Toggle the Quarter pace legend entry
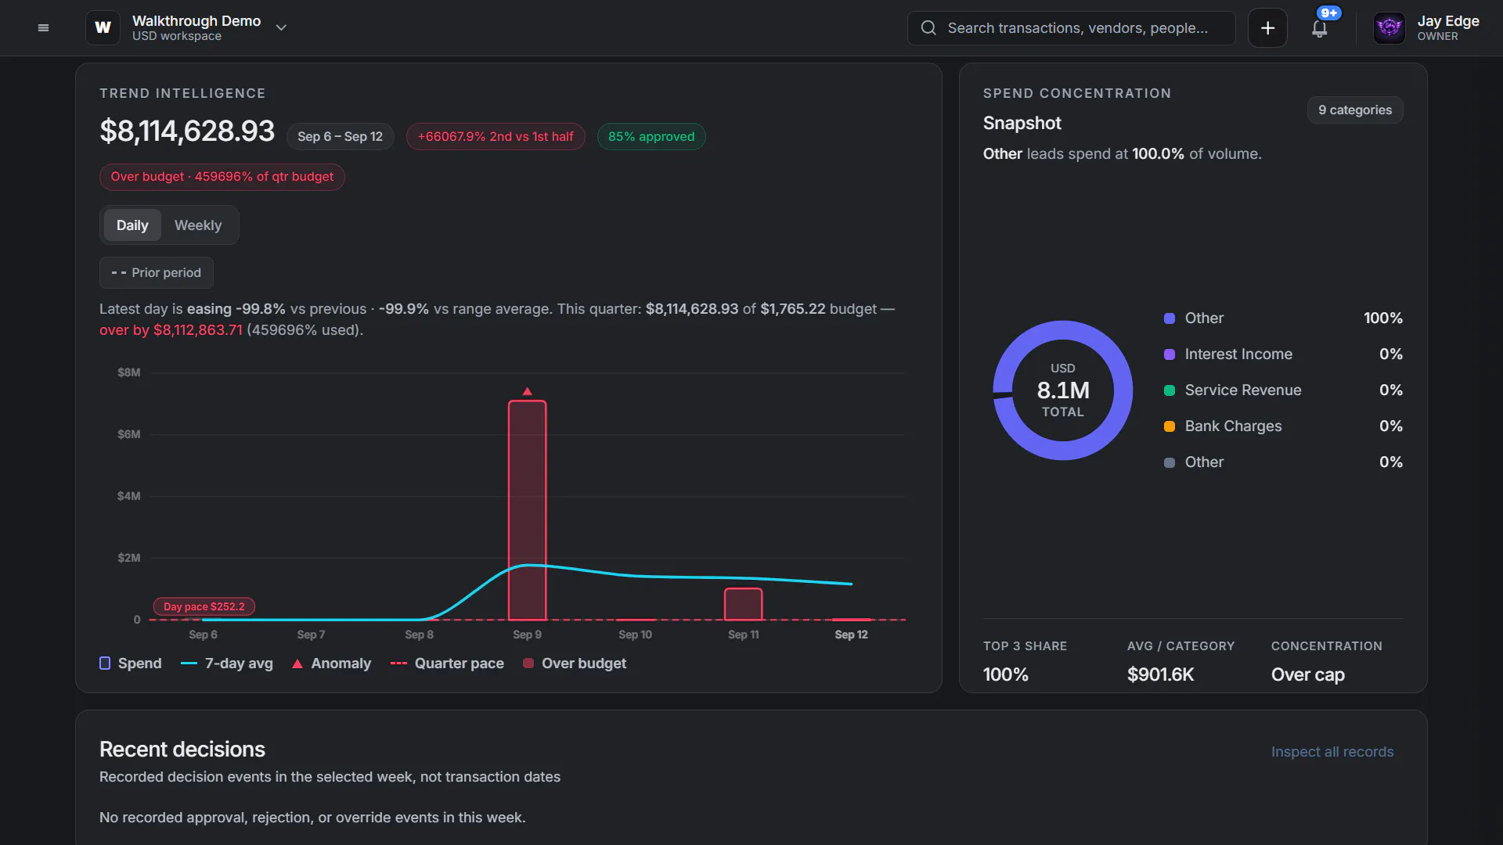Viewport: 1503px width, 845px height. [x=447, y=663]
